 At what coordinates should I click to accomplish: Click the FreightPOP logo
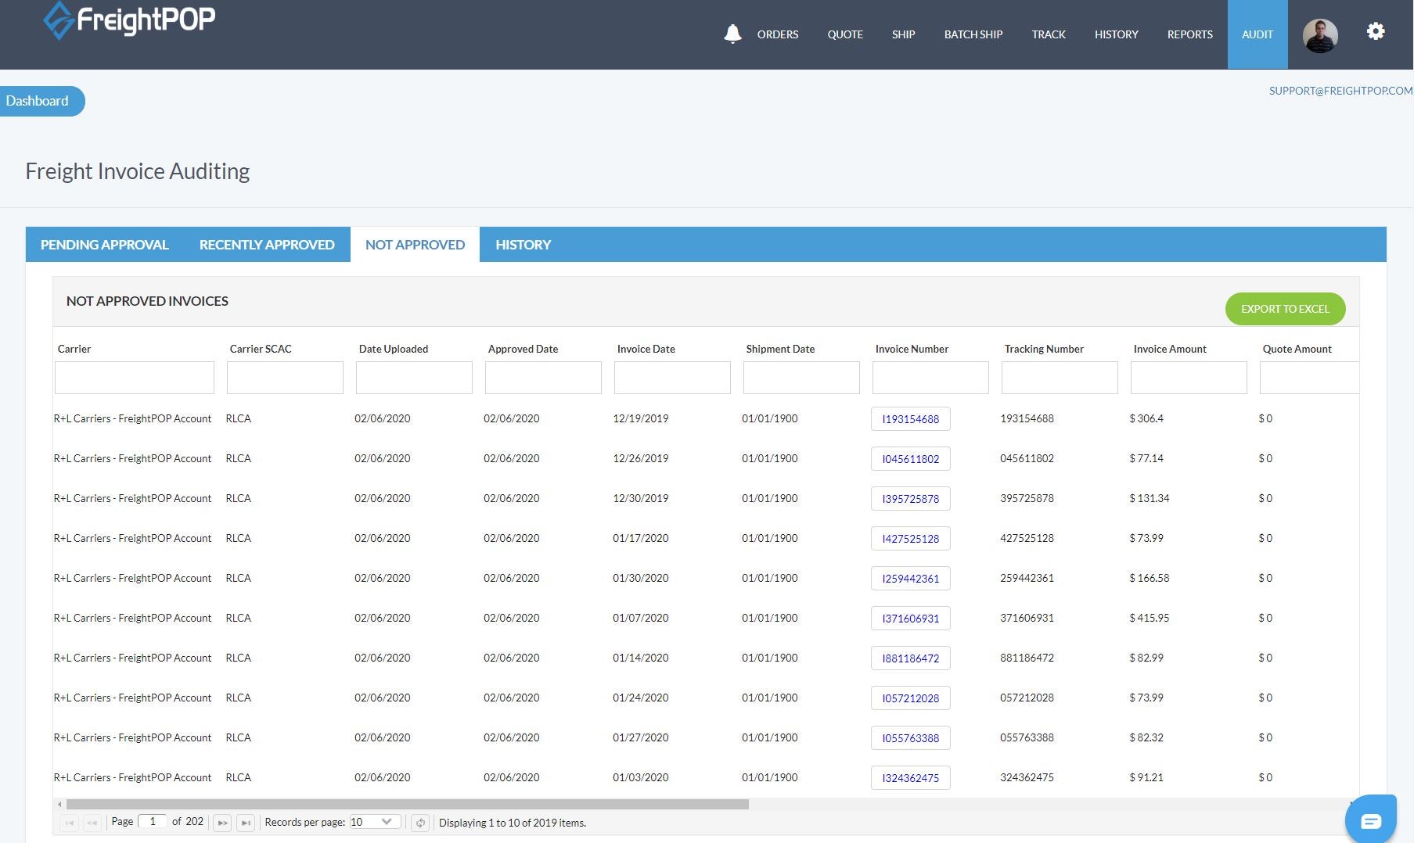click(x=129, y=20)
